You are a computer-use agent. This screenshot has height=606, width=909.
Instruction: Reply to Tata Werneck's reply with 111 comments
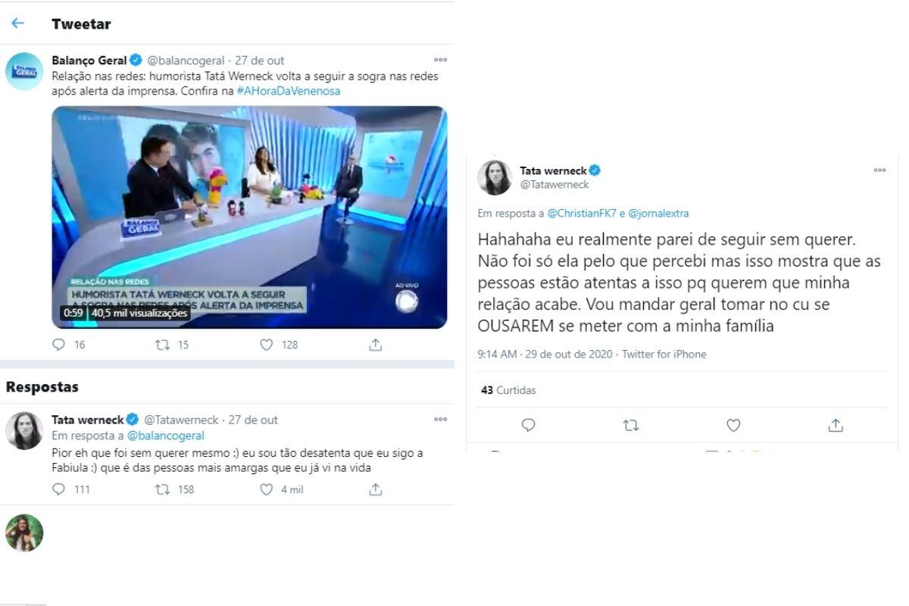point(59,489)
